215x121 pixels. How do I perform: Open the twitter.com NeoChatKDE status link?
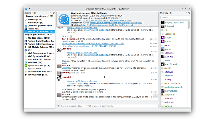[x=93, y=43]
